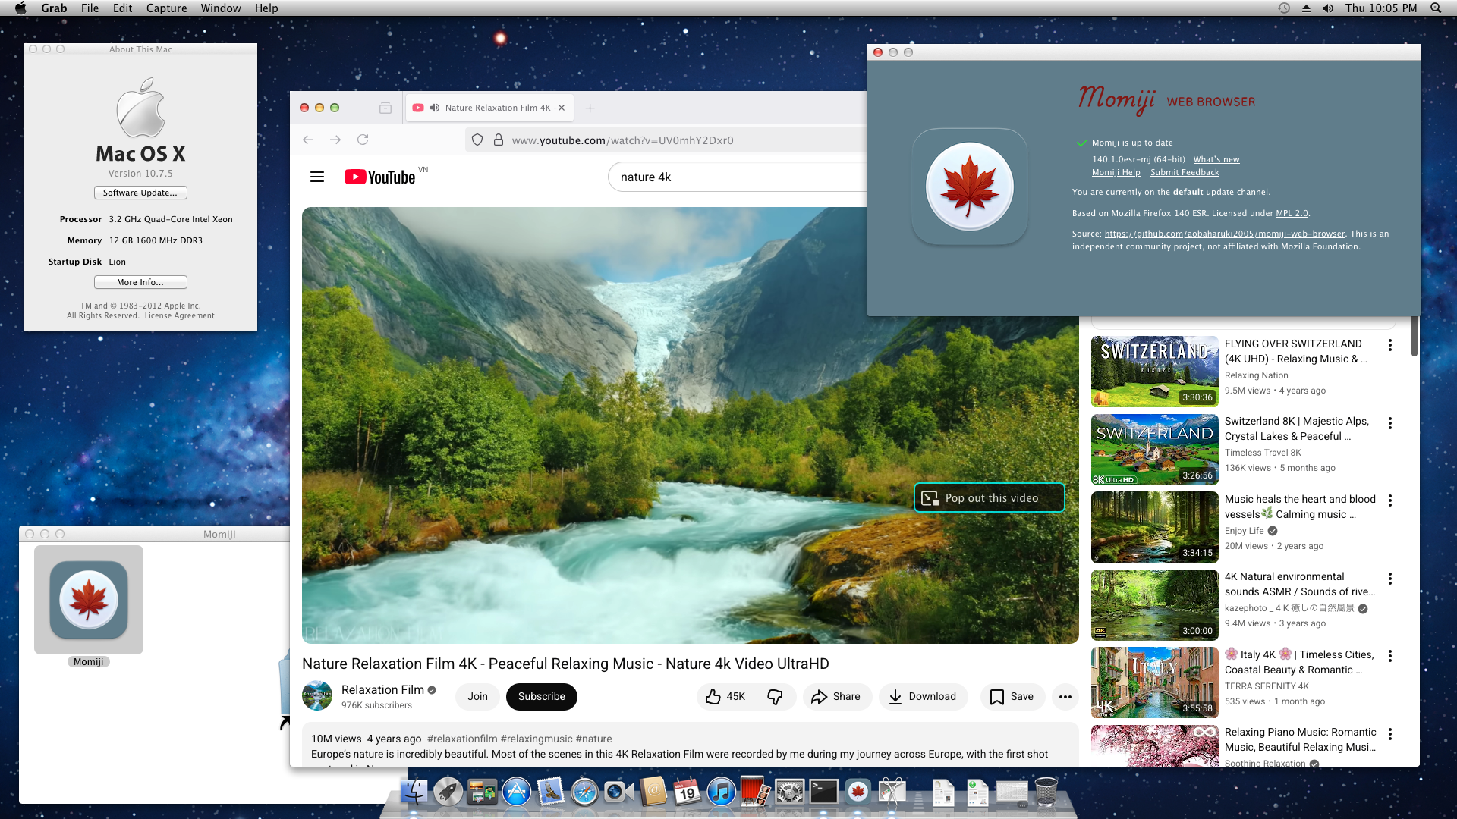The image size is (1457, 819).
Task: Open System Preferences from the Dock
Action: click(x=789, y=792)
